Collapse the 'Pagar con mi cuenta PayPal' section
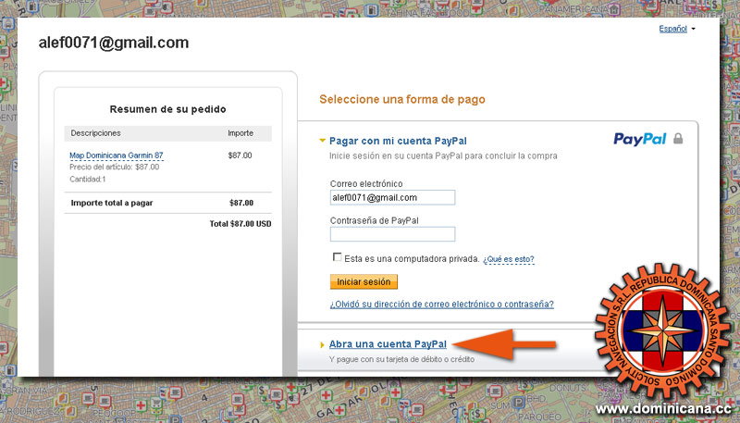Screen dimensions: 740x423 [x=322, y=141]
